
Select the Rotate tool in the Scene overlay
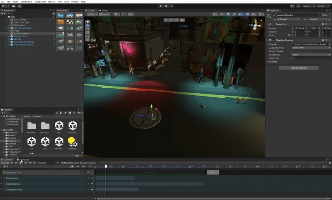pyautogui.click(x=88, y=29)
